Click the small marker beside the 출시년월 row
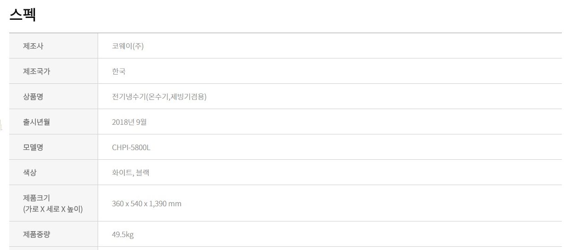Image resolution: width=572 pixels, height=250 pixels. coord(1,123)
